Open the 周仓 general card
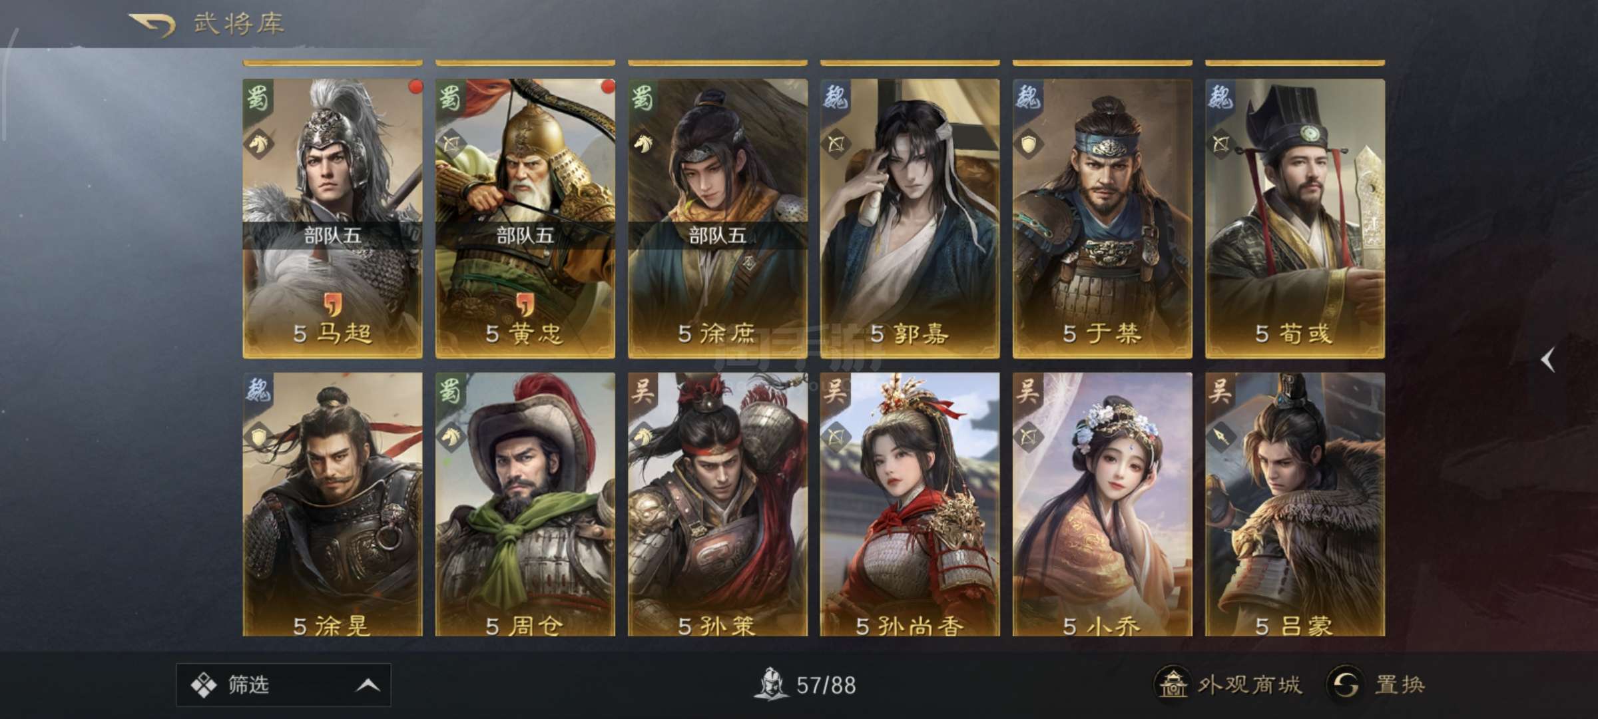This screenshot has width=1598, height=719. coord(525,504)
